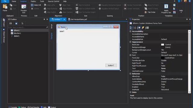Click the Send To Back icon
Viewport: 193px width, 108px height.
(x=146, y=9)
